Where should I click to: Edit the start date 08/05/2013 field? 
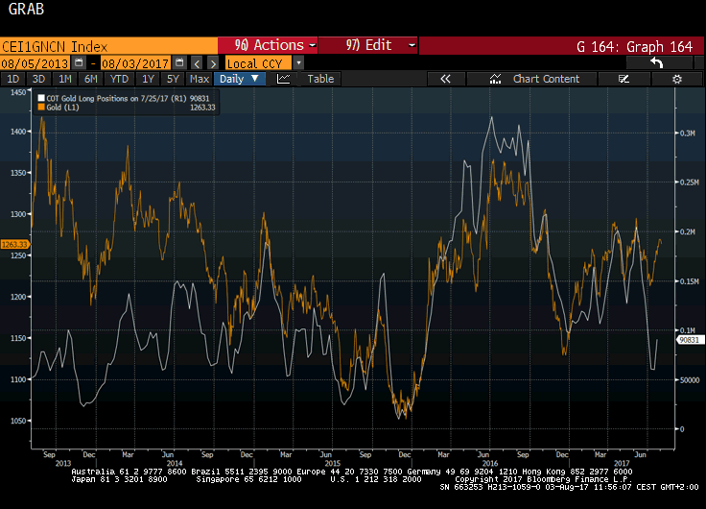coord(35,63)
